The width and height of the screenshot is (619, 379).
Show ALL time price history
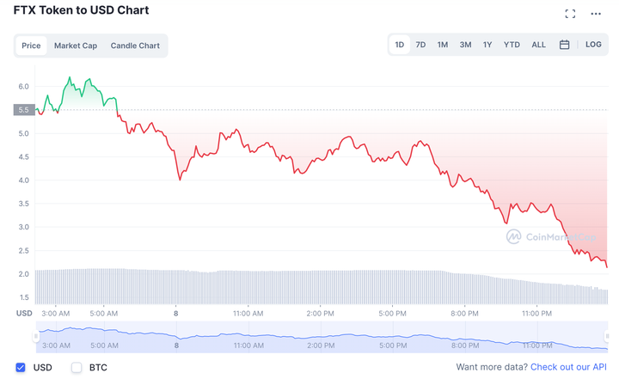[x=538, y=45]
